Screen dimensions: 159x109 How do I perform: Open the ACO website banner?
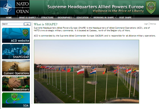point(16,35)
